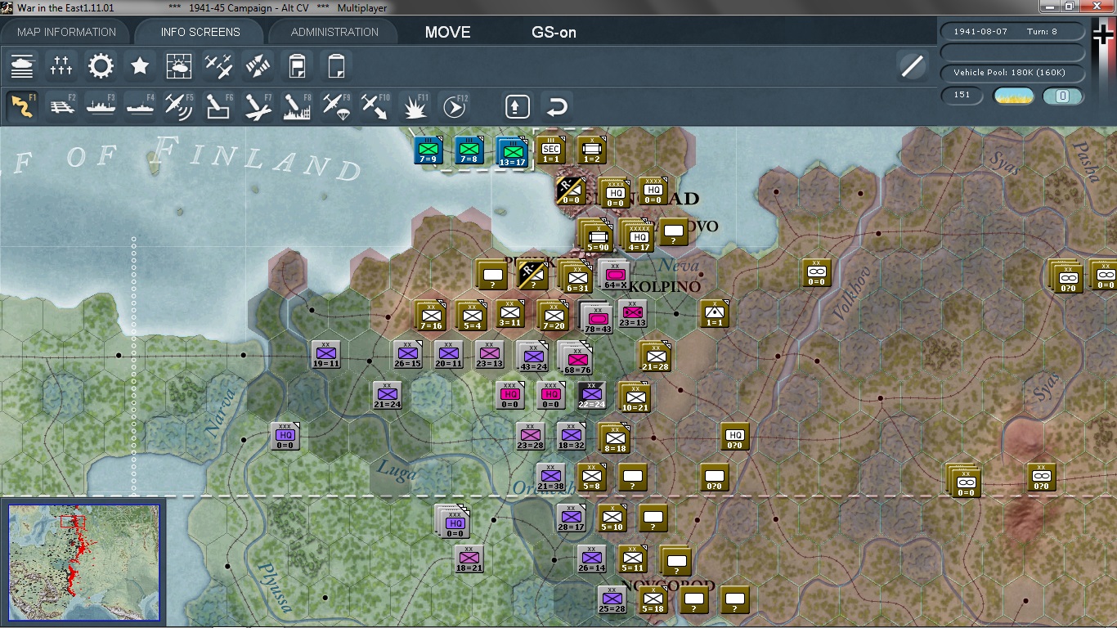Screen dimensions: 1117x628
Task: Select F8 bomb city mode
Action: pyautogui.click(x=297, y=106)
